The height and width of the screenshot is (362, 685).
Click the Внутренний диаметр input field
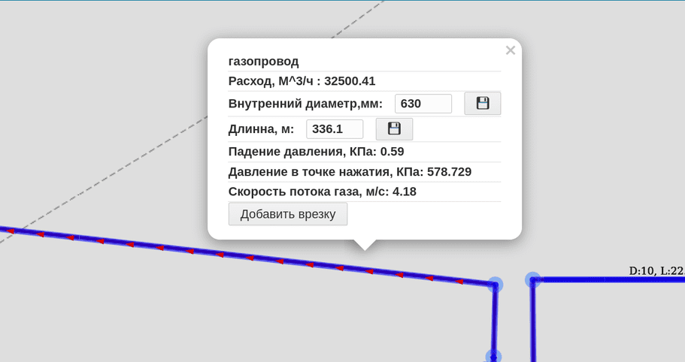[x=423, y=104]
